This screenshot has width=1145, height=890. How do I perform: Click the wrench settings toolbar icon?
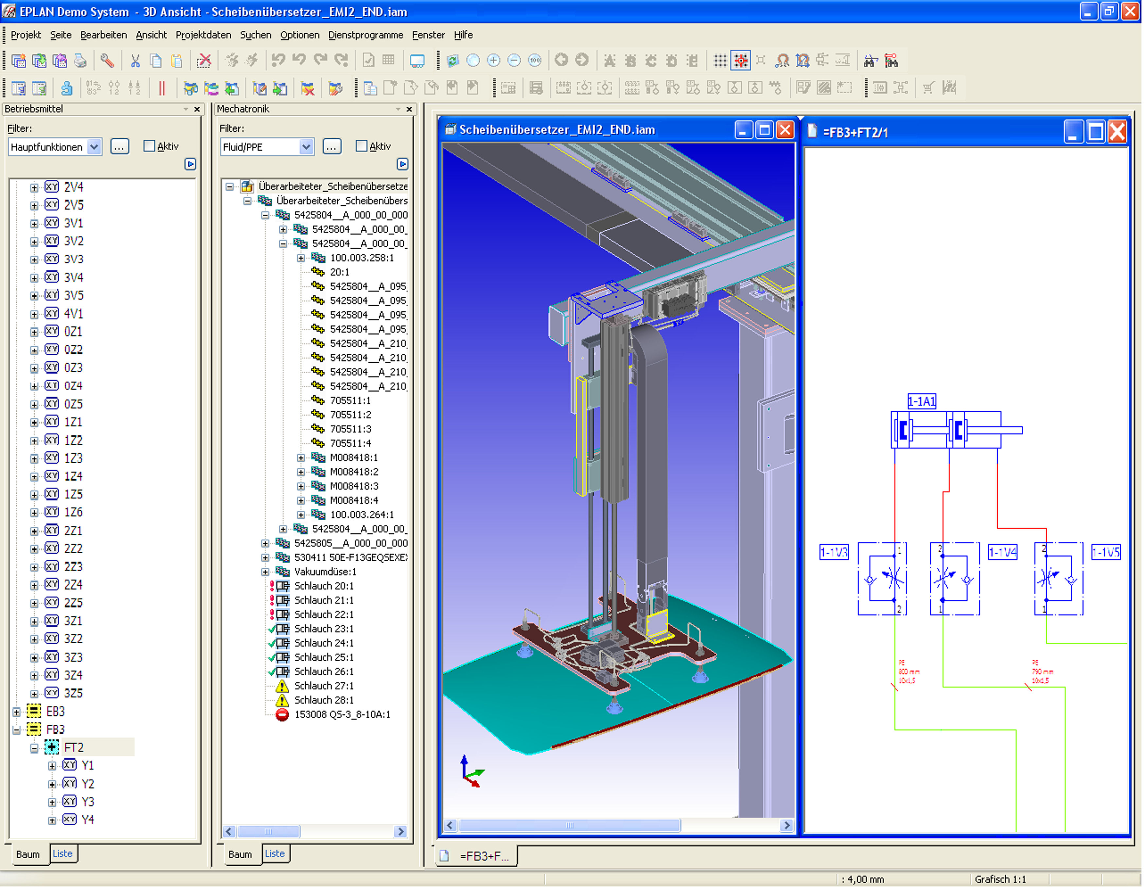(x=107, y=61)
